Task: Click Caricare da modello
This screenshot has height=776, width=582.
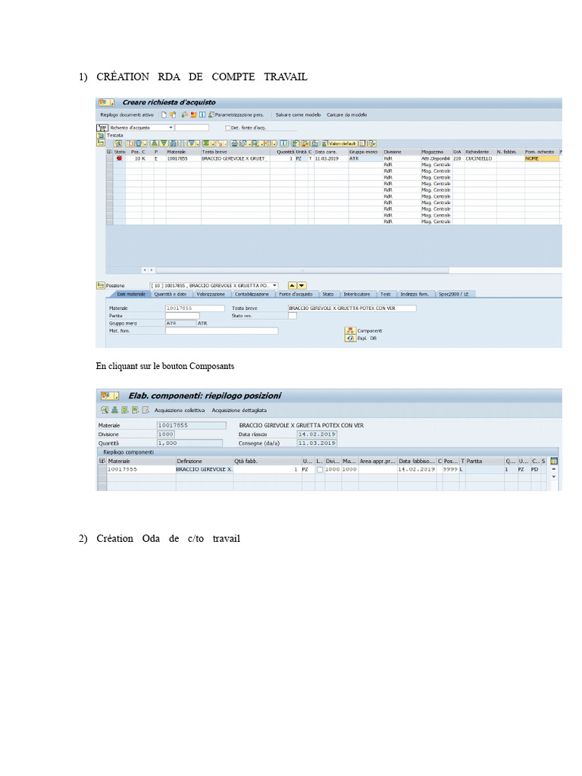Action: click(x=346, y=115)
